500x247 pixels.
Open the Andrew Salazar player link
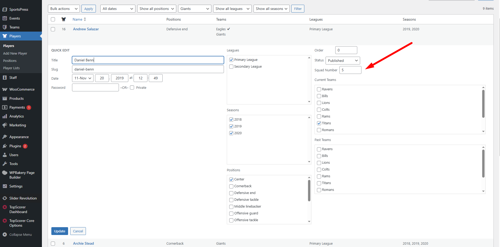pyautogui.click(x=86, y=29)
